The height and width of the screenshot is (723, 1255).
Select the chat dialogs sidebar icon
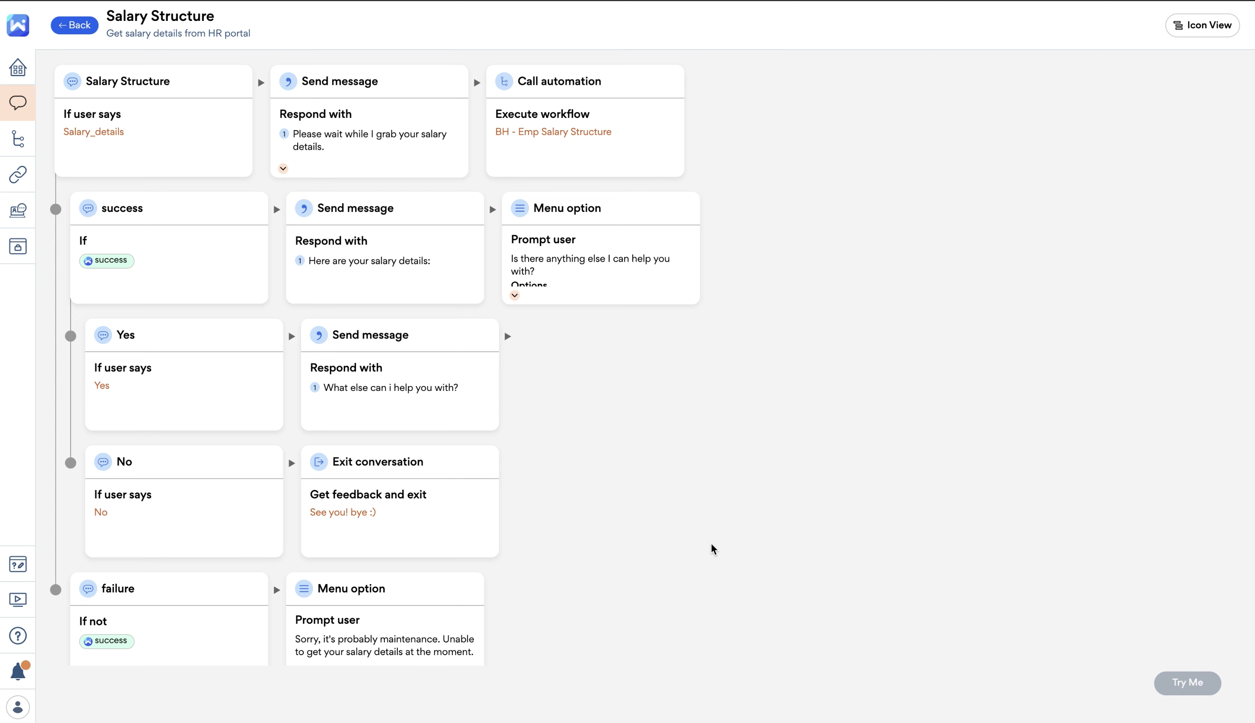tap(18, 103)
